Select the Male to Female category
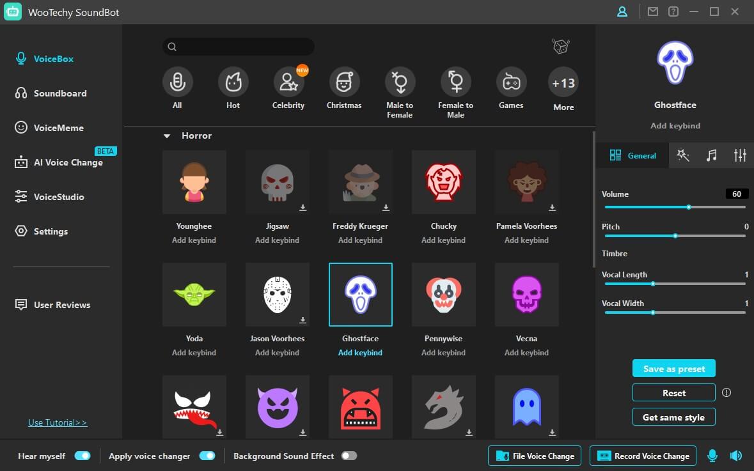 (x=400, y=82)
